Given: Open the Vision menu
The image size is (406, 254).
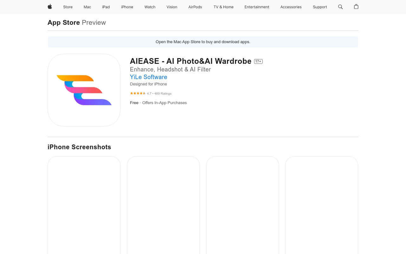Looking at the screenshot, I should click(172, 7).
